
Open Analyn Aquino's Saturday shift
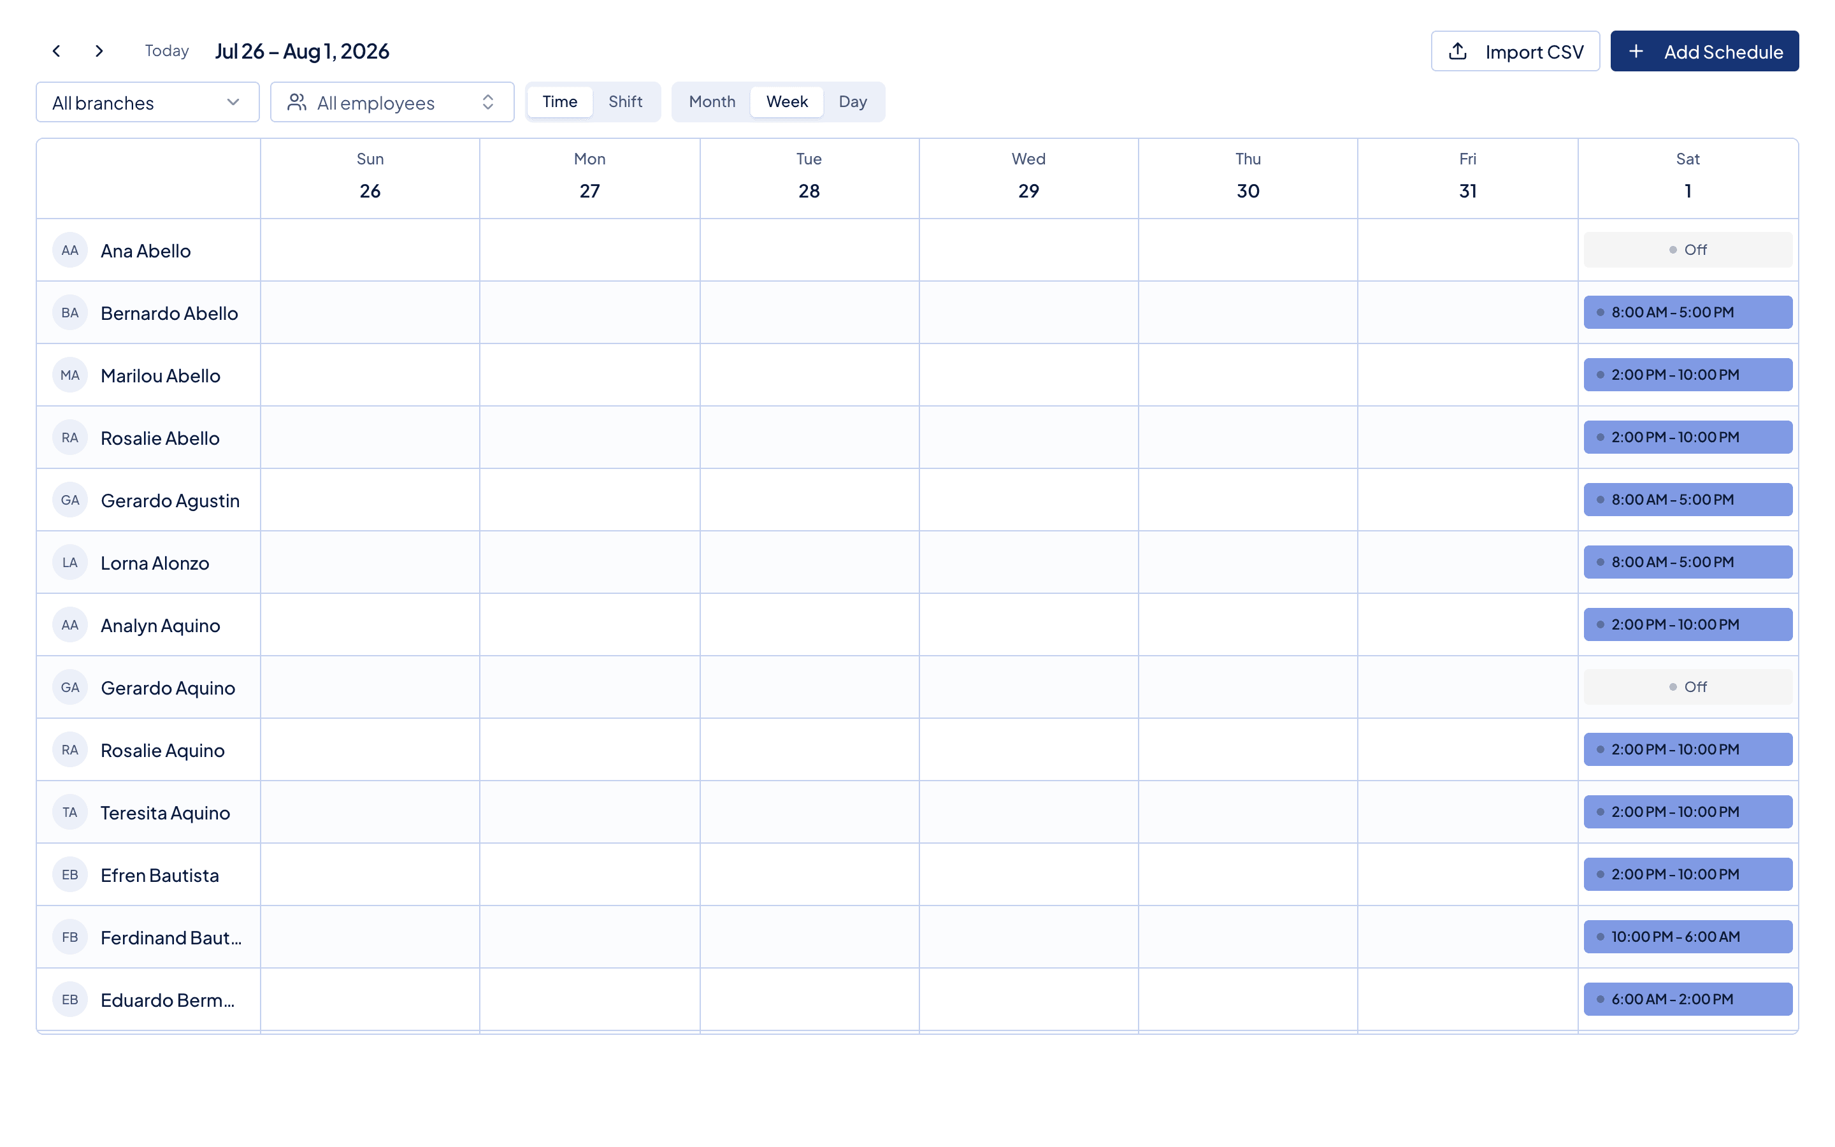tap(1688, 624)
